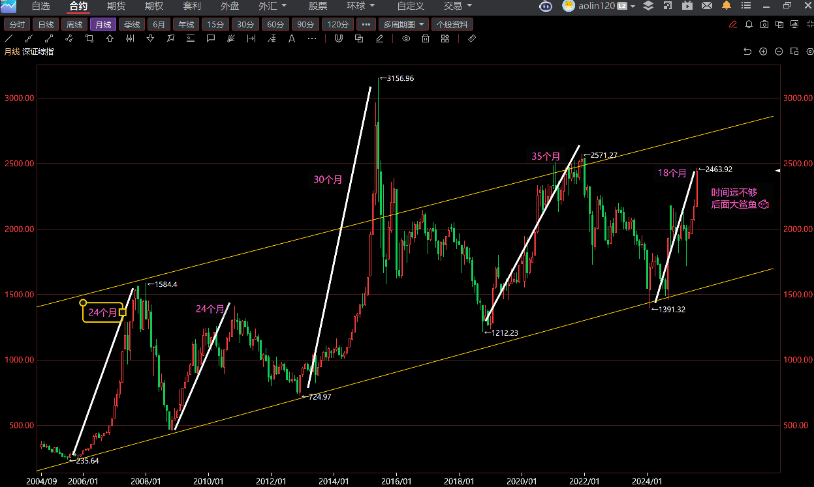Zoom out the chart with minus icon
Screen dimensions: 814x487
tap(779, 52)
